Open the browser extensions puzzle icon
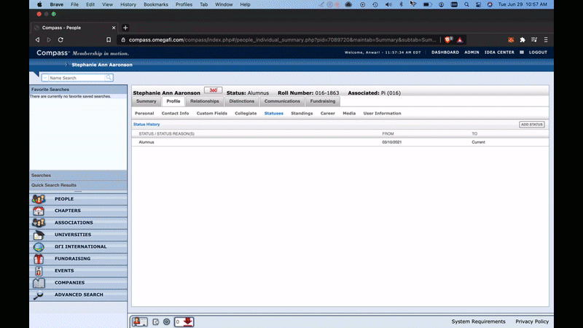 click(523, 40)
